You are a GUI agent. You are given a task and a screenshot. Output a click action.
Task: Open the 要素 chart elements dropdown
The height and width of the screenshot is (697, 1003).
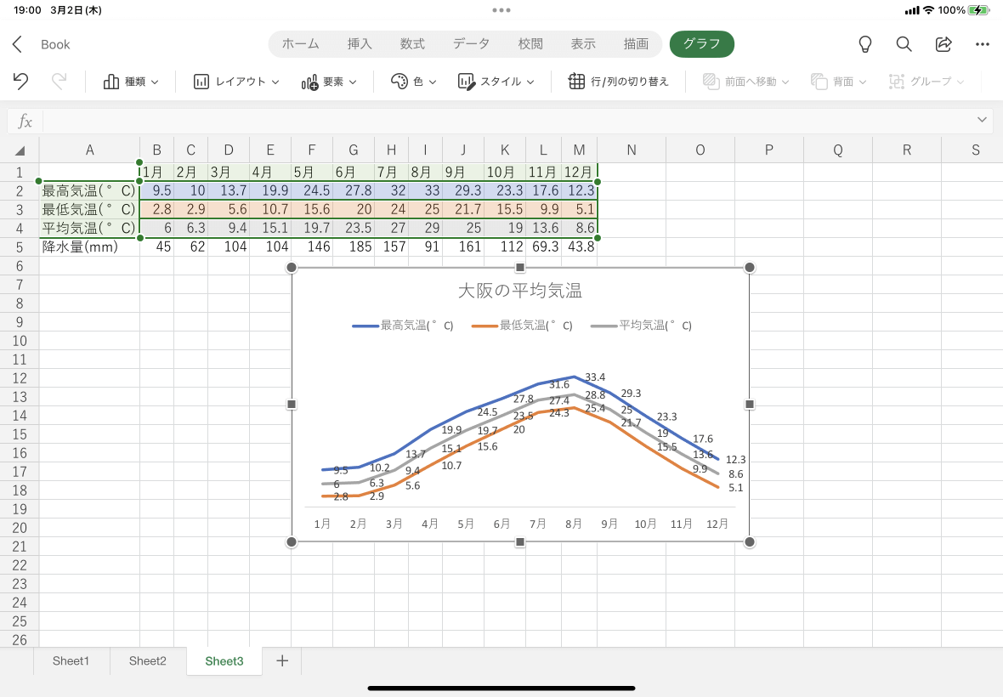click(x=329, y=82)
